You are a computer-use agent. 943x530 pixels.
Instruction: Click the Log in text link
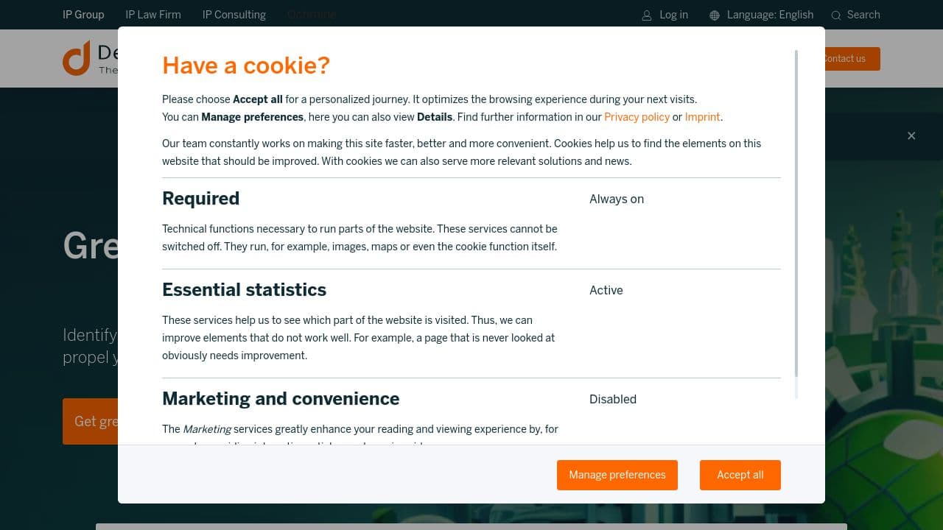pyautogui.click(x=673, y=15)
